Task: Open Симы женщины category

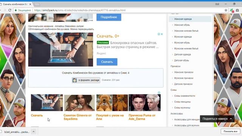Action: coord(182,102)
